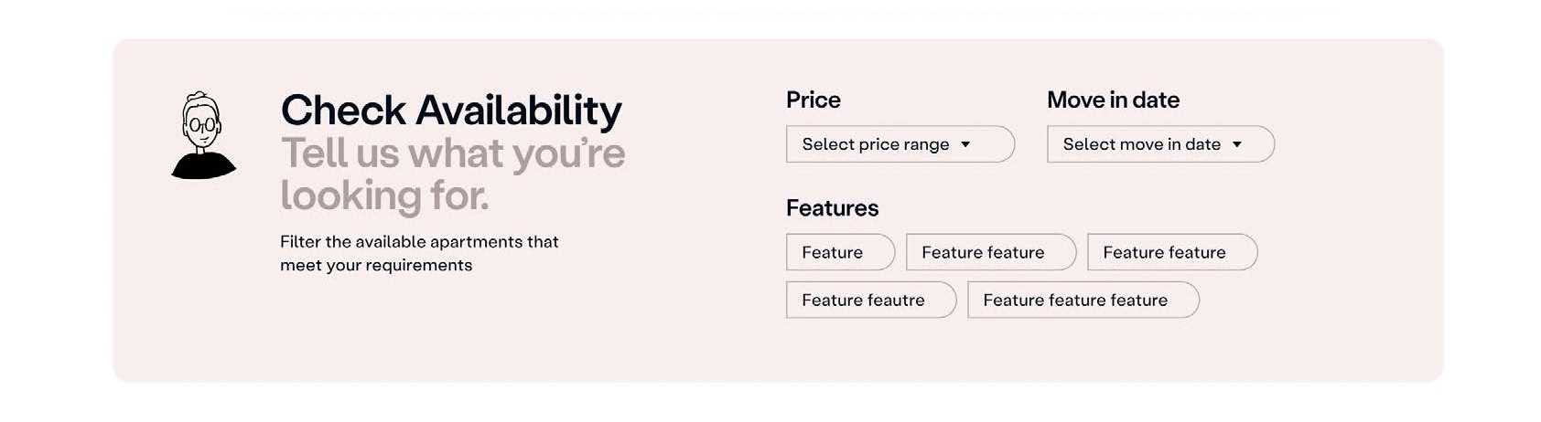Screen dimensions: 1541x422
Task: Click the 'Tell us what you're looking for.' subheading
Action: [x=452, y=153]
